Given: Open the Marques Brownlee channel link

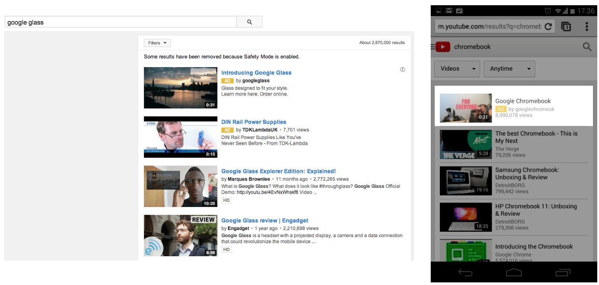Looking at the screenshot, I should (248, 179).
